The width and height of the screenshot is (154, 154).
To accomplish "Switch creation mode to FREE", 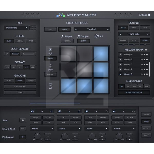I will click(x=51, y=29).
